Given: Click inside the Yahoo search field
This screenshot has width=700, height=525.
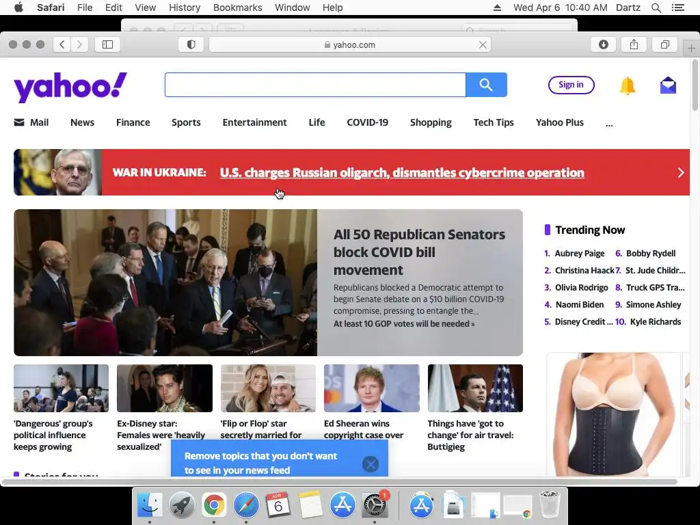Looking at the screenshot, I should (315, 85).
